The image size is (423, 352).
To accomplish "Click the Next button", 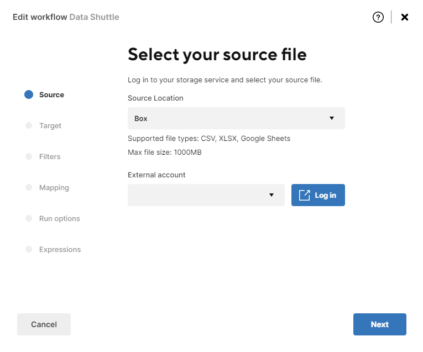I will pyautogui.click(x=379, y=324).
